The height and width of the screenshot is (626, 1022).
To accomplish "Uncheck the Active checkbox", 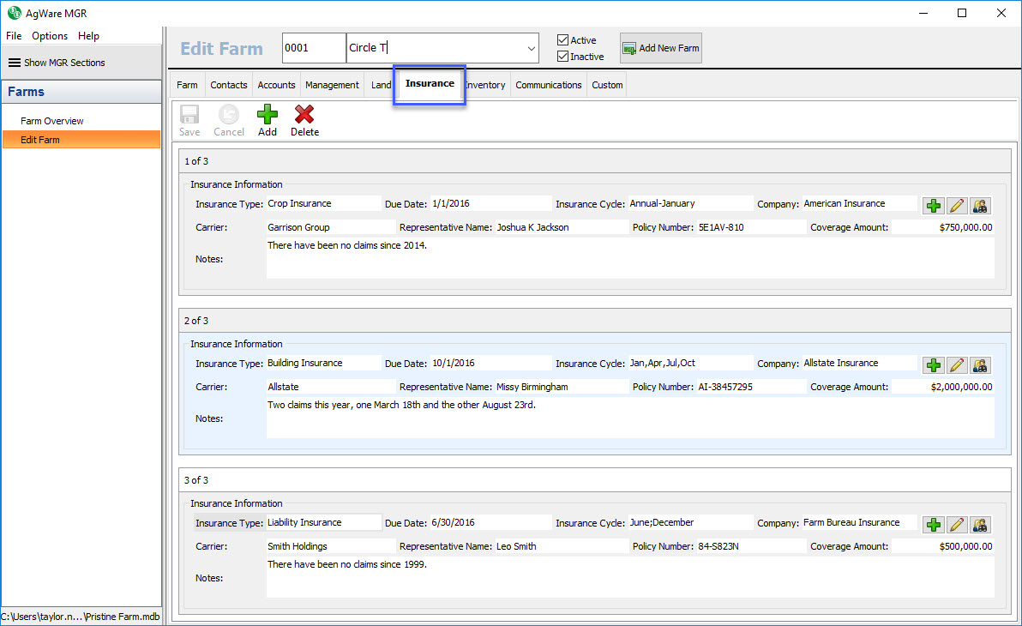I will pyautogui.click(x=562, y=40).
